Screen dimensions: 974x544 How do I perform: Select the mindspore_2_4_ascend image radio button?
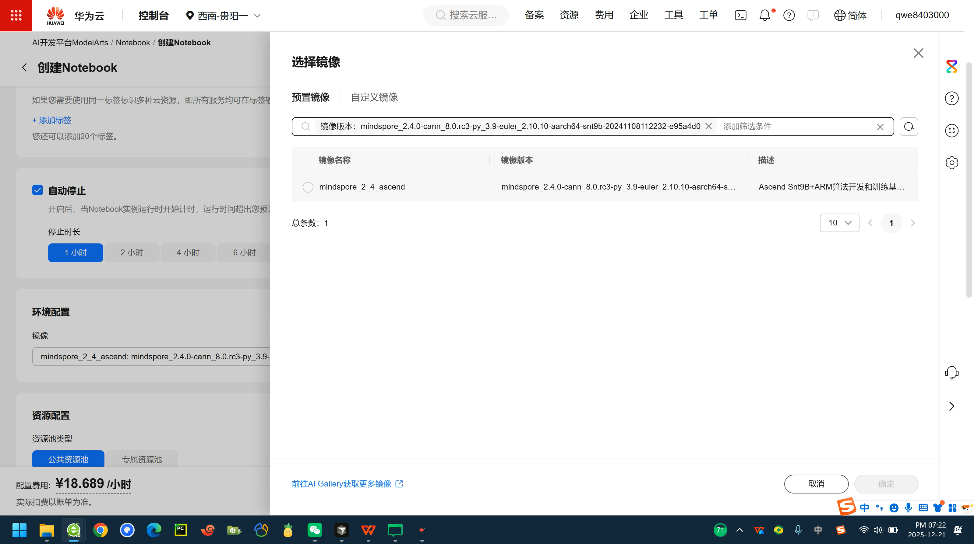(308, 187)
